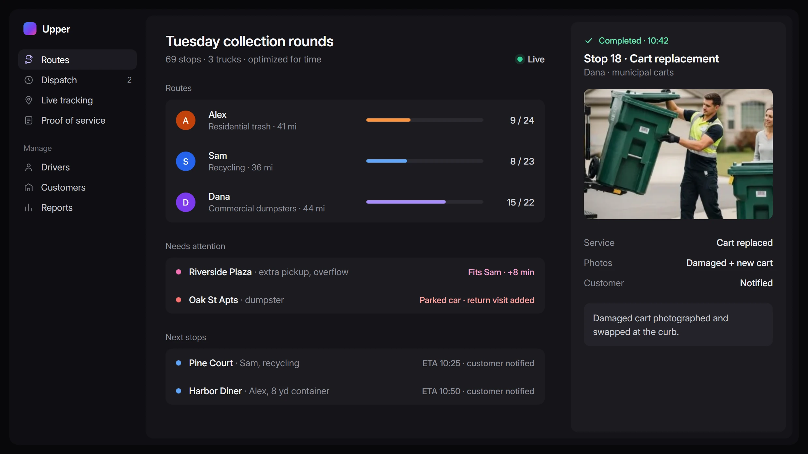Click Commercial dumpsters · 44 mi text
This screenshot has width=808, height=454.
[267, 208]
